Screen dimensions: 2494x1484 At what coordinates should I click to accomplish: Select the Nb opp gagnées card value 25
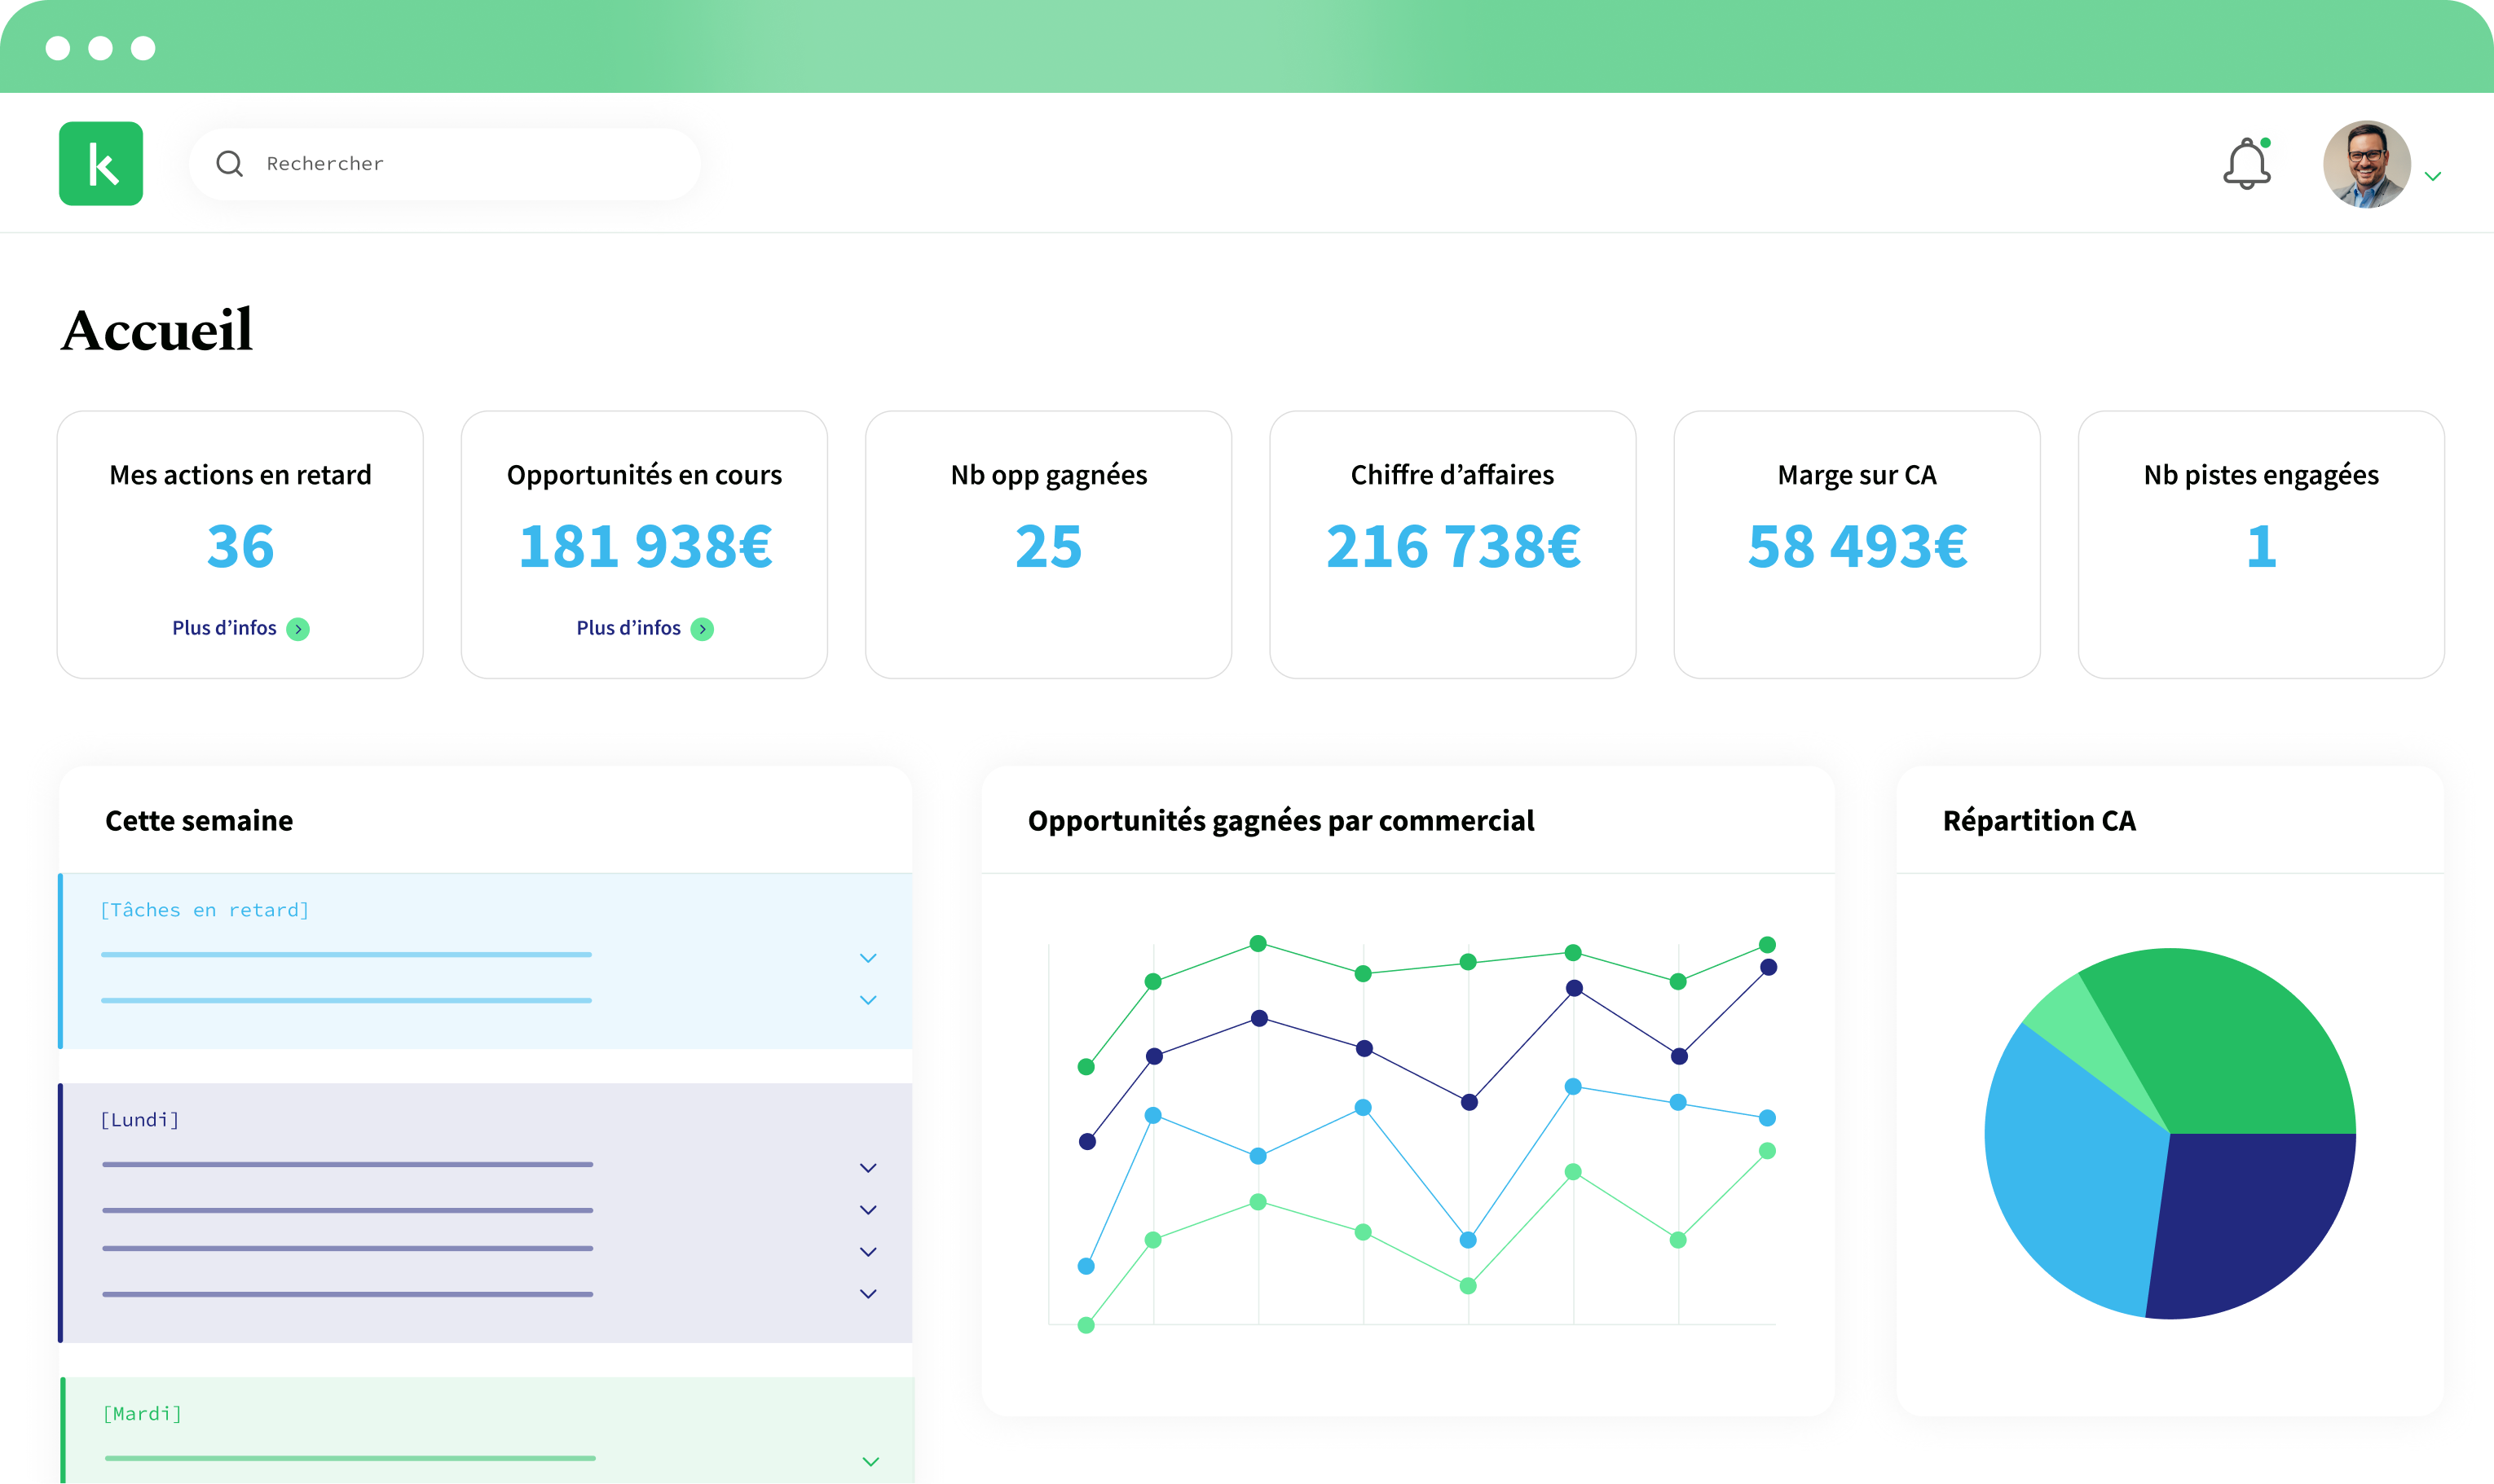1048,547
